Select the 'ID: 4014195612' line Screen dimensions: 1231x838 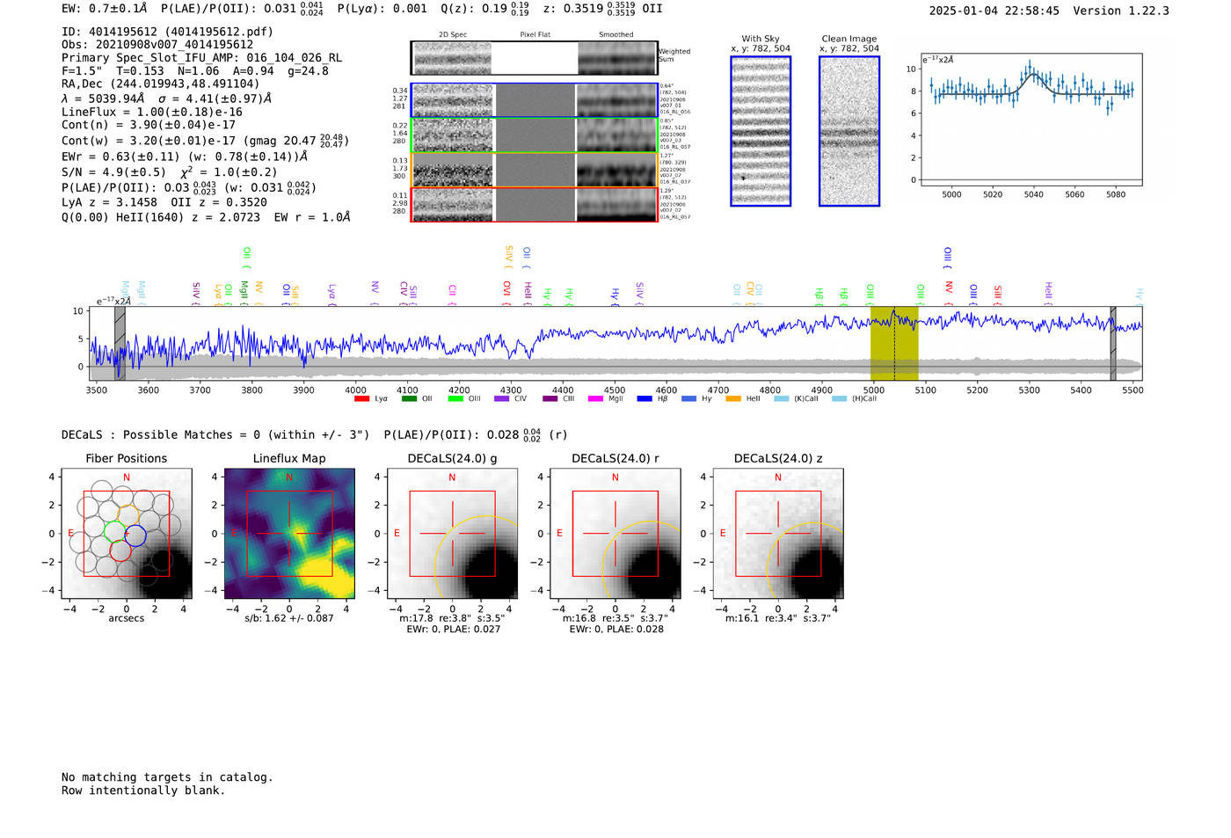pos(167,32)
